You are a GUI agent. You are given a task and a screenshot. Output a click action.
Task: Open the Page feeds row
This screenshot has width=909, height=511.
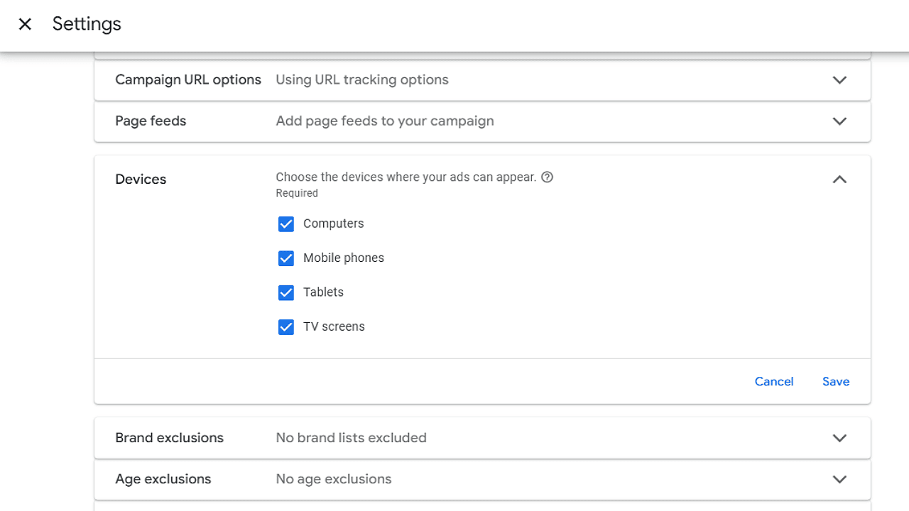click(482, 121)
